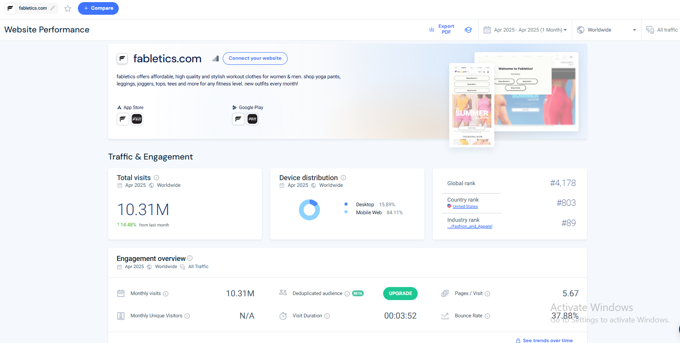Open the Worldwide country dropdown
680x343 pixels.
pyautogui.click(x=606, y=30)
